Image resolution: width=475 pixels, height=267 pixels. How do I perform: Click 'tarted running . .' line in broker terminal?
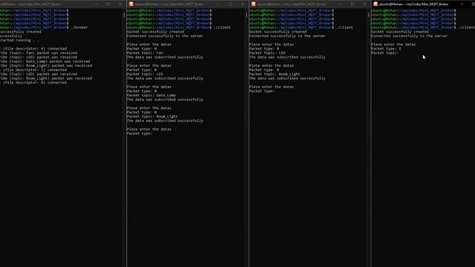pos(19,40)
